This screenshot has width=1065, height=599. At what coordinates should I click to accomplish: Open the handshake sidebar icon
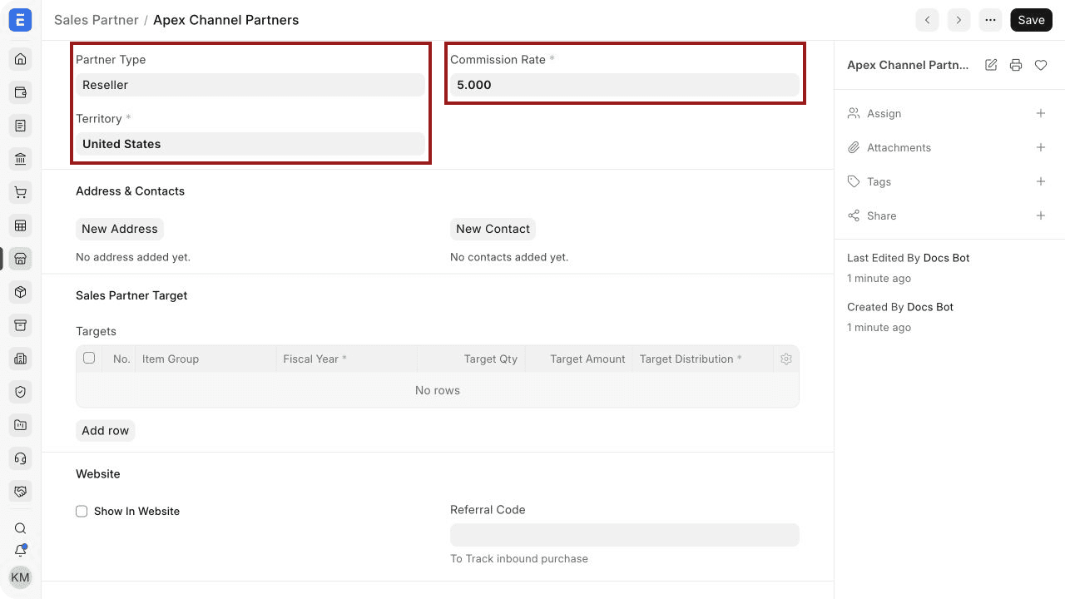(x=21, y=492)
